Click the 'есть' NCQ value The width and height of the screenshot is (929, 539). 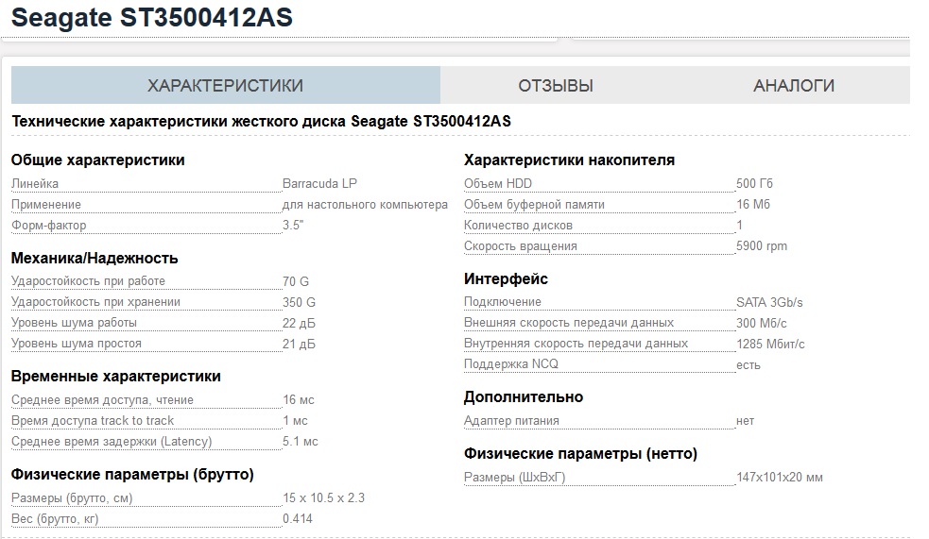(x=748, y=365)
